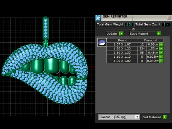The image size is (172, 129).
Task: Click the Diamond (3.52 spg) combo box field
Action: 119,117
